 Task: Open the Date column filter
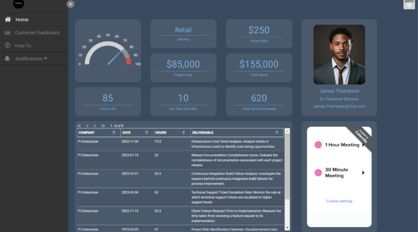coord(147,133)
